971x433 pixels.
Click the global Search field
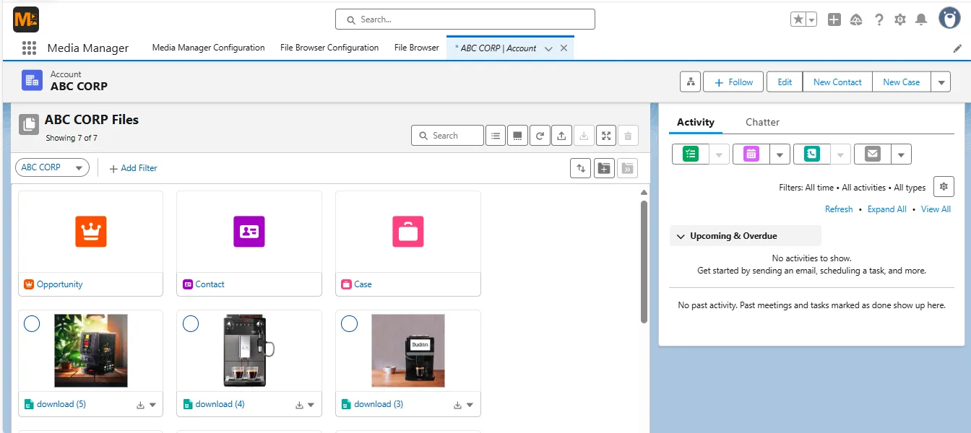[x=465, y=19]
